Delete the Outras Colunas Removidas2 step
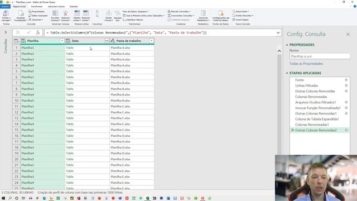Screen dimensions: 357x201 (292, 130)
